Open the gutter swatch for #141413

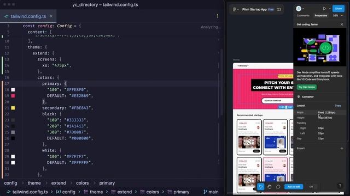pyautogui.click(x=13, y=126)
